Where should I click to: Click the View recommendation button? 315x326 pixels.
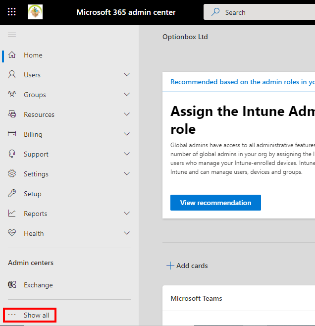(x=215, y=203)
